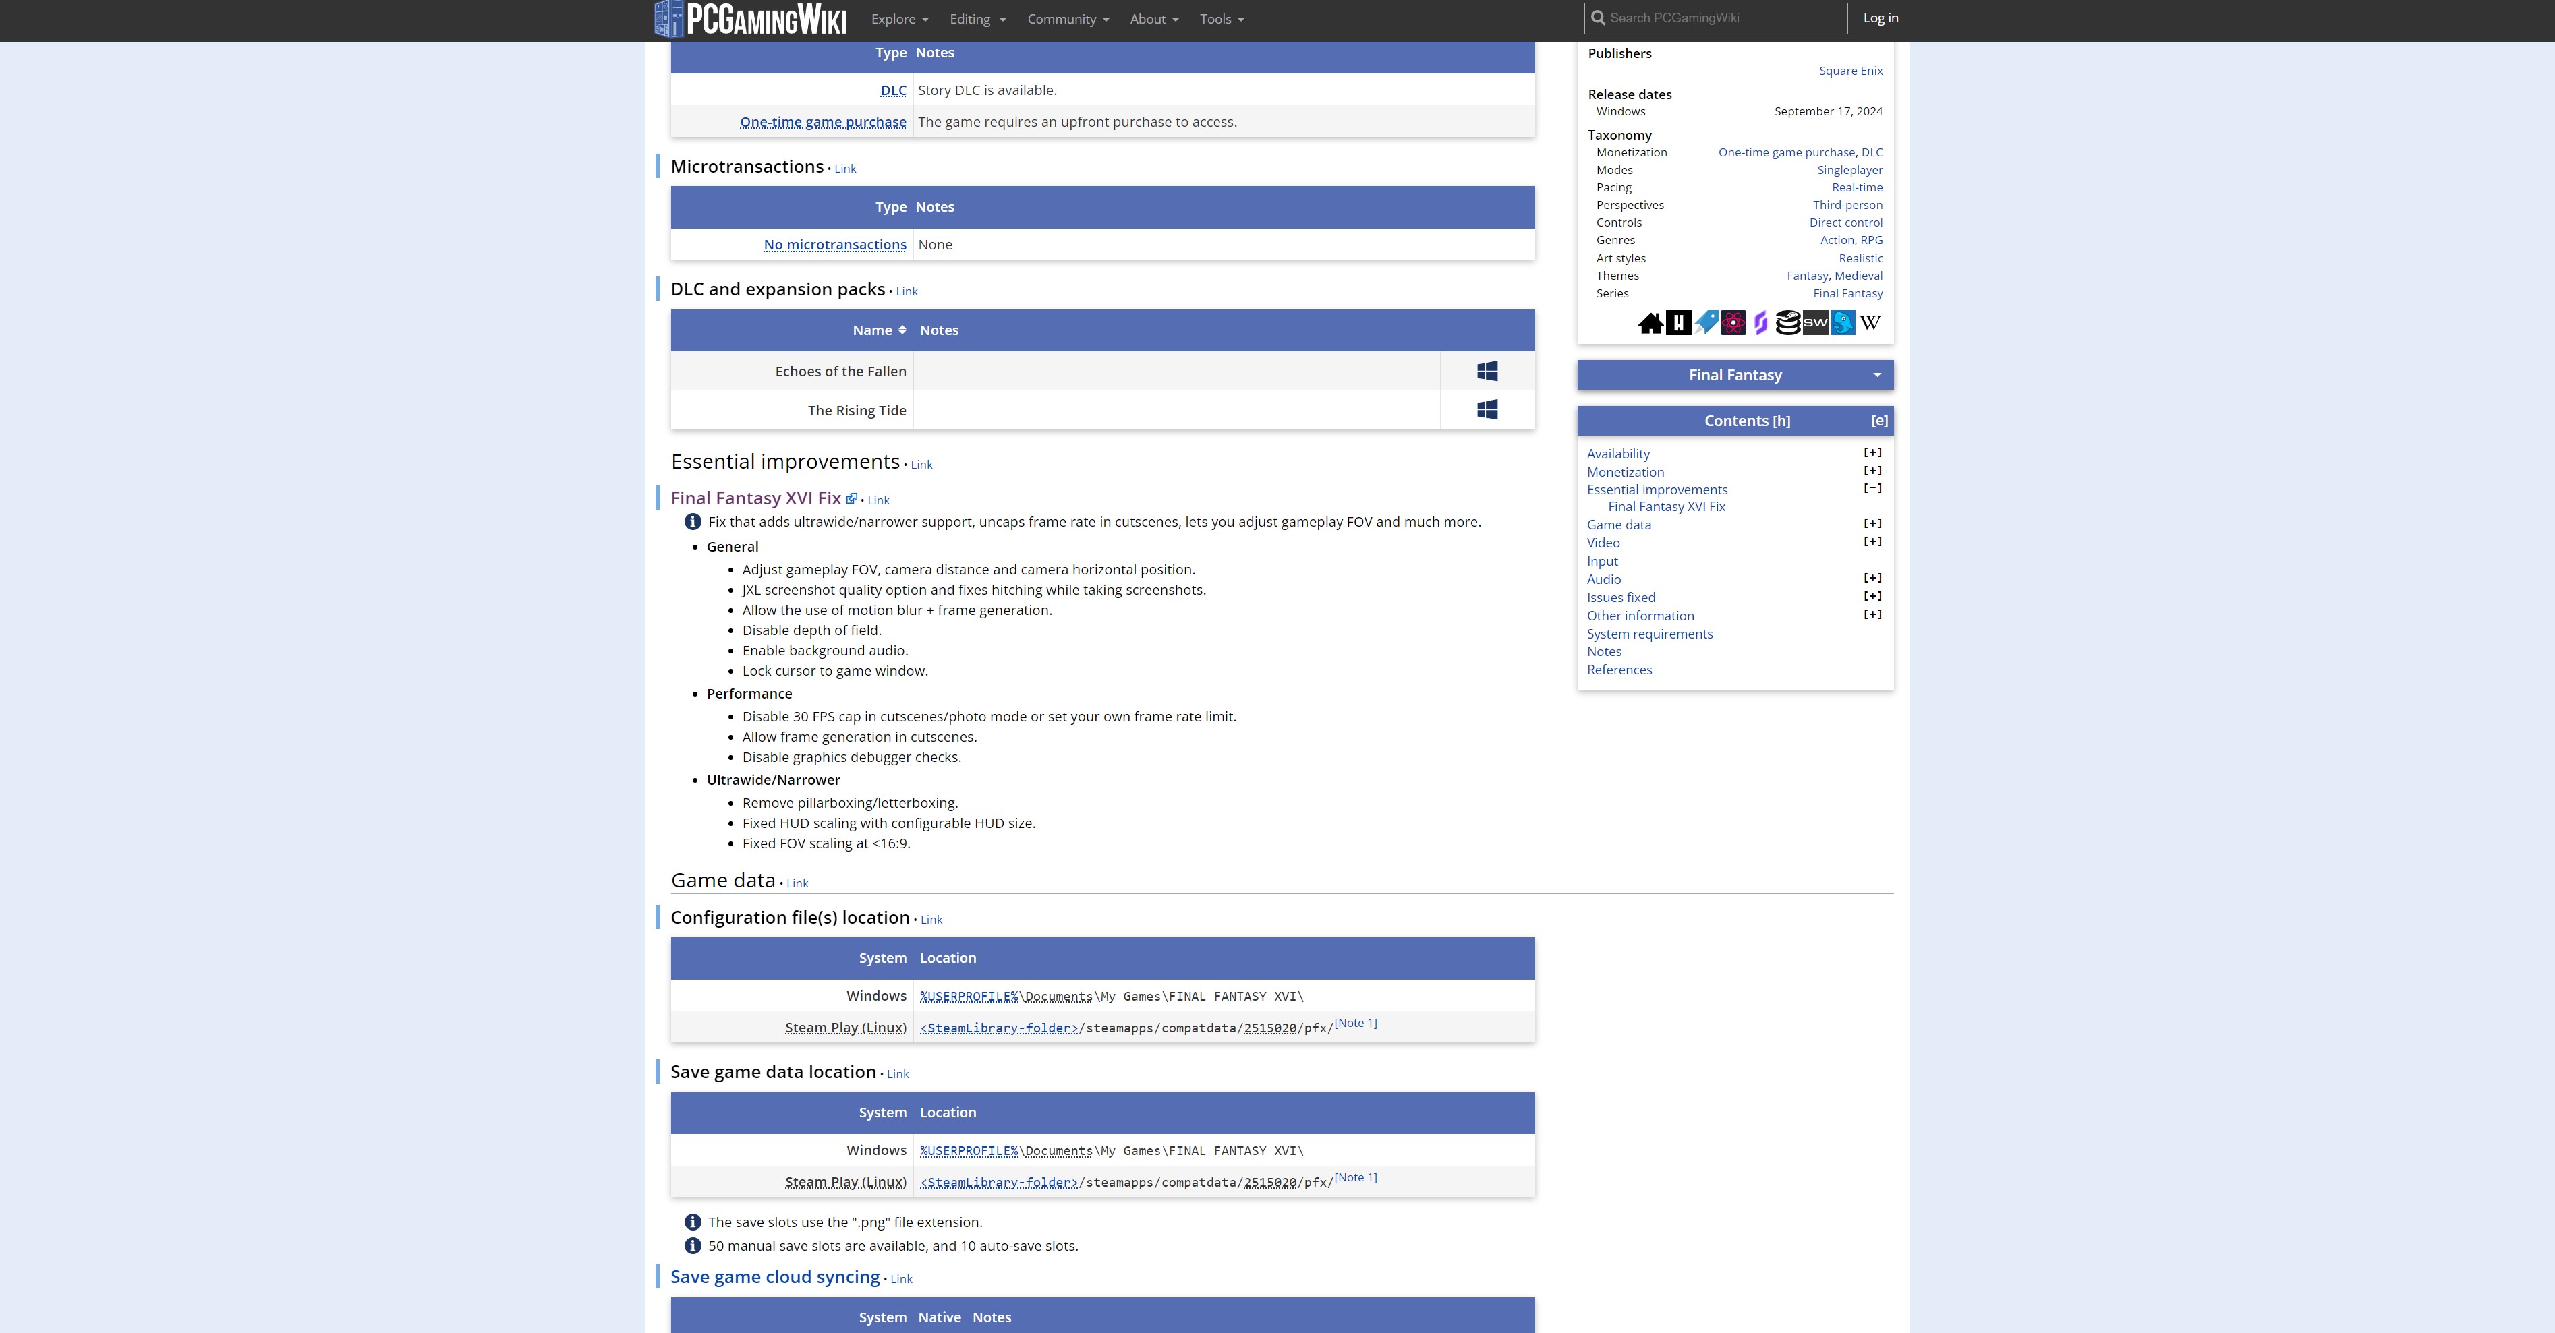Go to References in contents
Viewport: 2555px width, 1333px height.
tap(1619, 670)
